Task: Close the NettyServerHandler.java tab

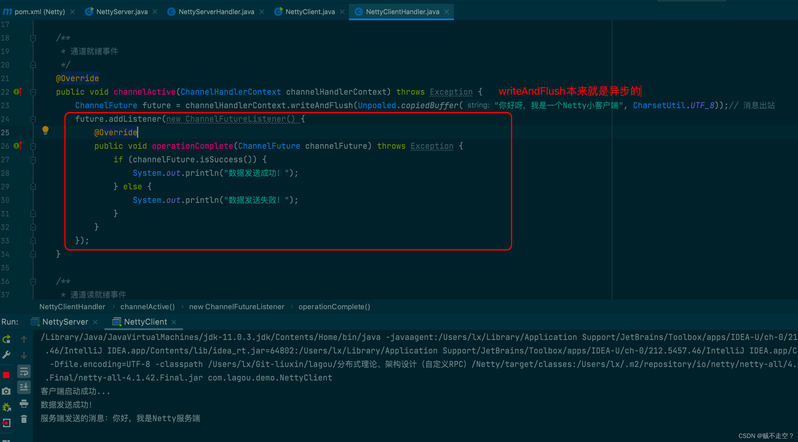Action: click(x=262, y=12)
